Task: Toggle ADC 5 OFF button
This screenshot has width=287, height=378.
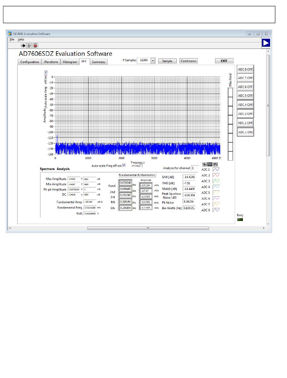Action: pyautogui.click(x=245, y=96)
